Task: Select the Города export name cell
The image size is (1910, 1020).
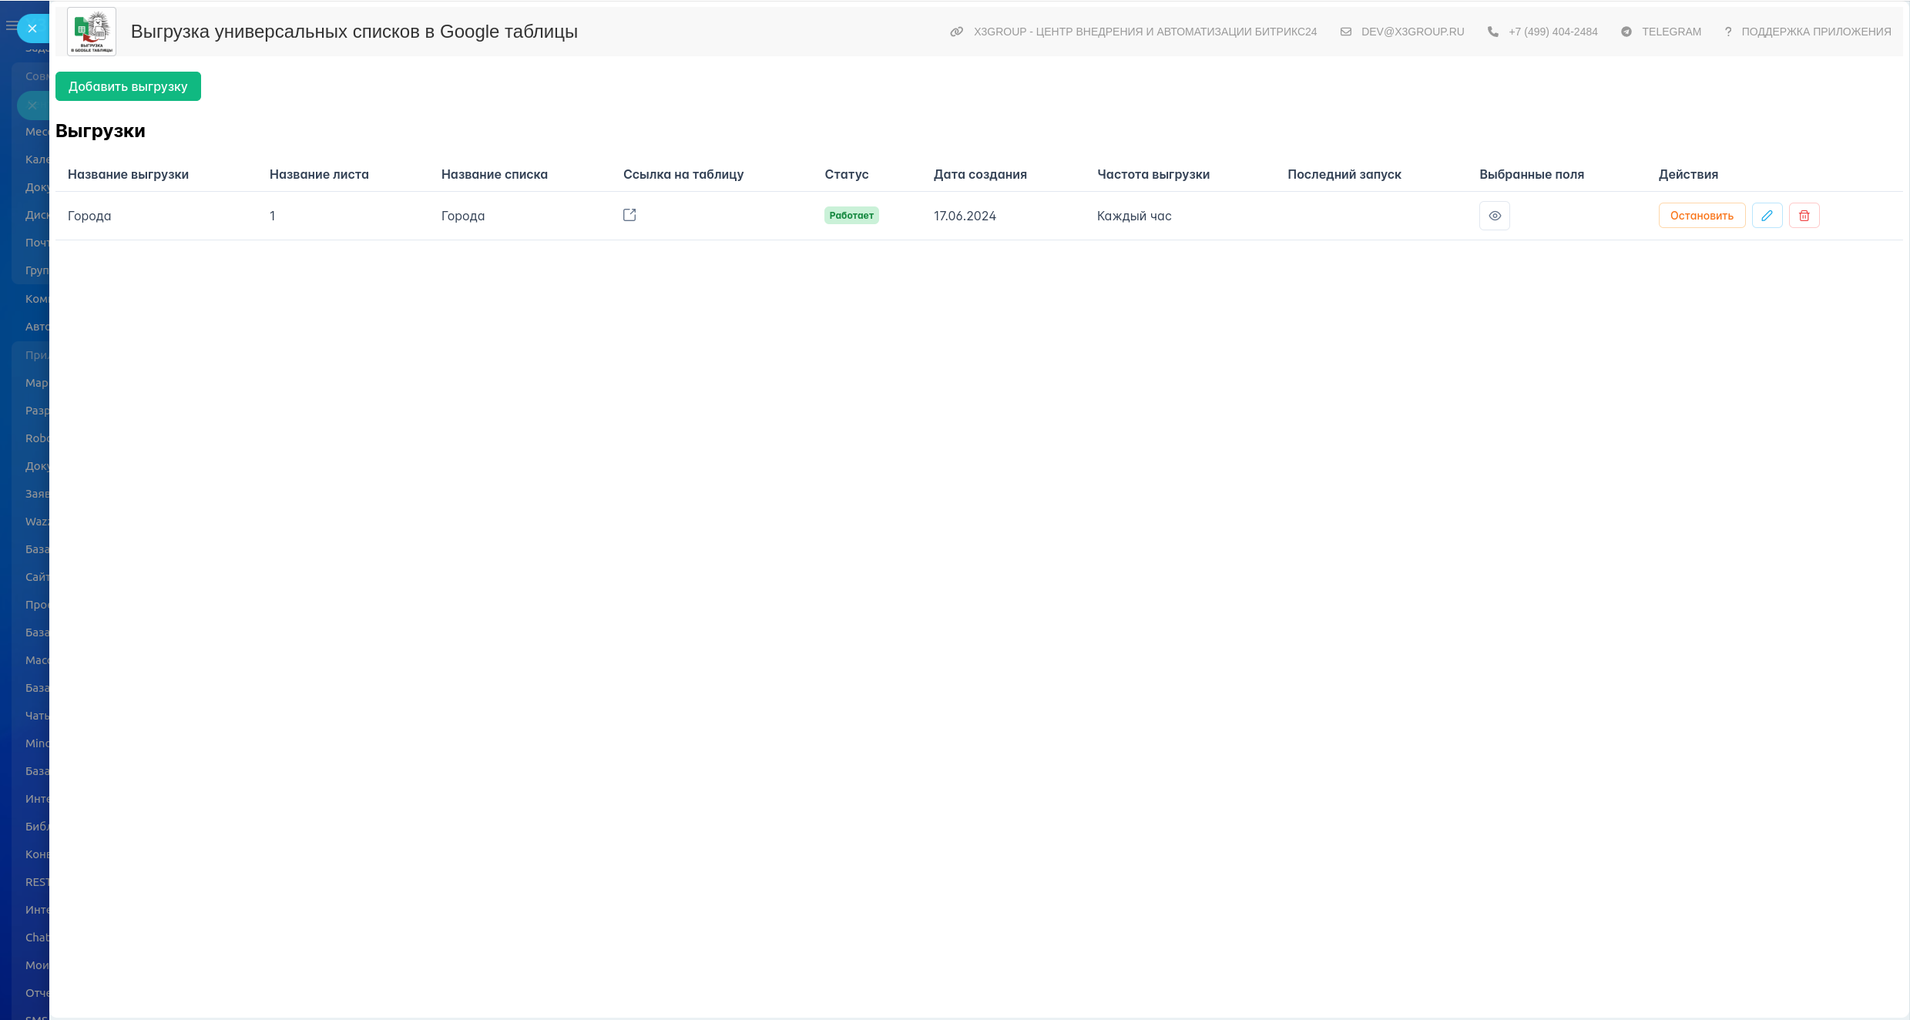Action: click(x=89, y=216)
